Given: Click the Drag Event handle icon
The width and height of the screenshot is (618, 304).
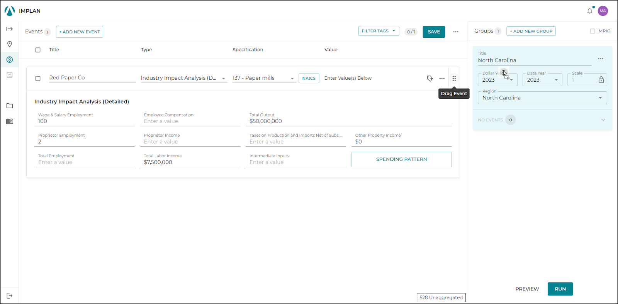Looking at the screenshot, I should (454, 78).
